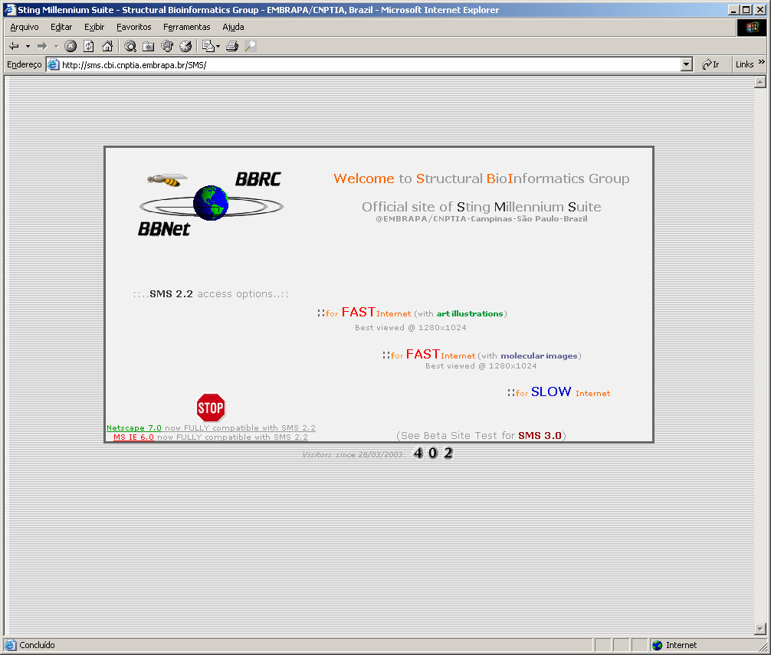The height and width of the screenshot is (655, 771).
Task: Click 'SMS 2.2 access options' text
Action: click(x=211, y=294)
